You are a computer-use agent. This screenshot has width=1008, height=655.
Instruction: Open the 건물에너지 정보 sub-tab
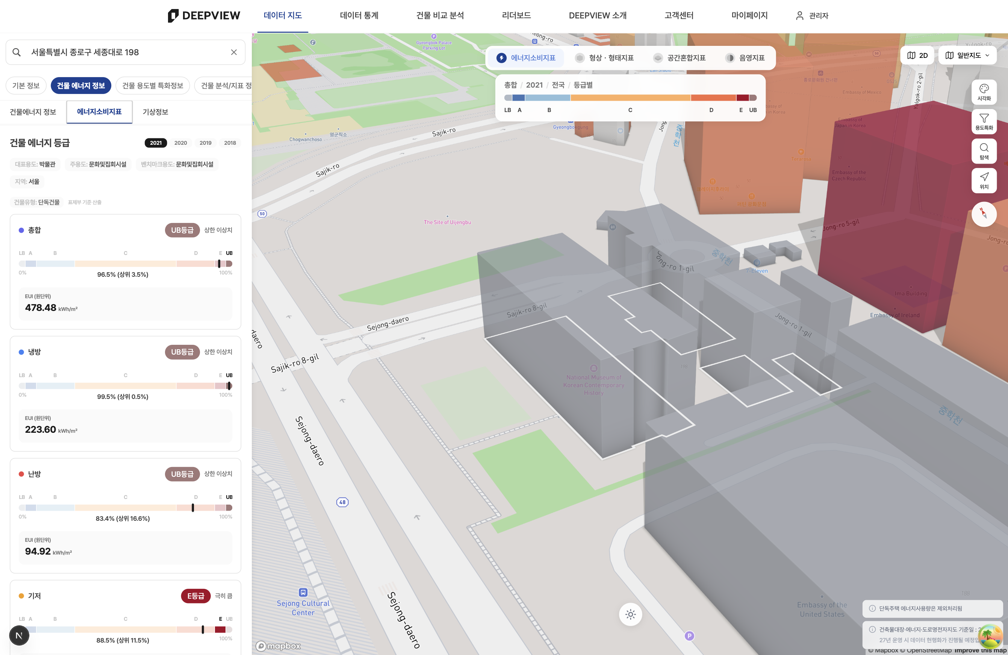point(33,112)
